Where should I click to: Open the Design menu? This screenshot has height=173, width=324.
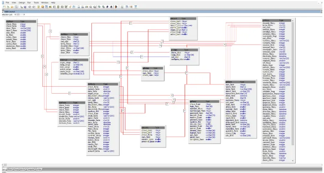(x=21, y=3)
